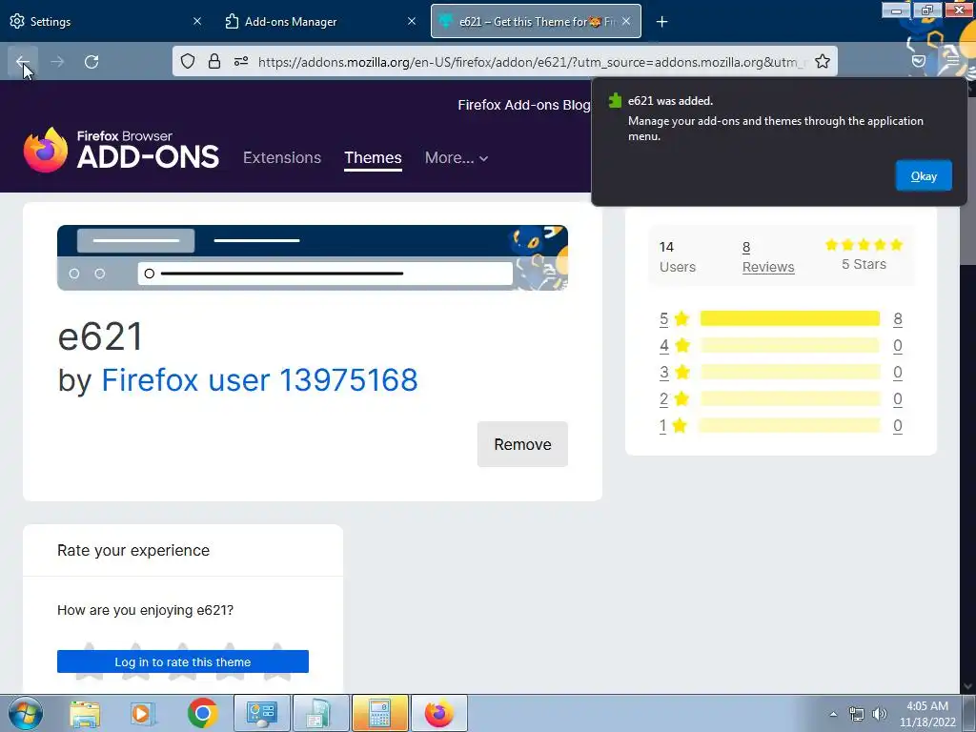
Task: Open the Themes section
Action: click(x=373, y=157)
